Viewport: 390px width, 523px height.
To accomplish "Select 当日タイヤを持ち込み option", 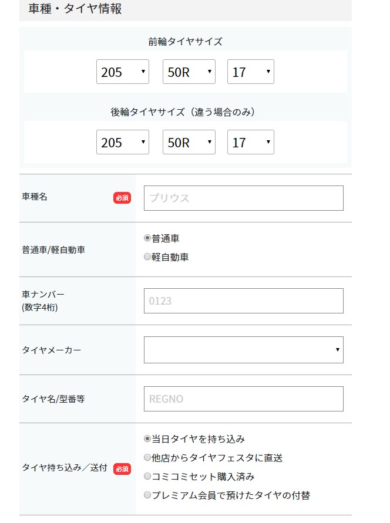I will 147,438.
